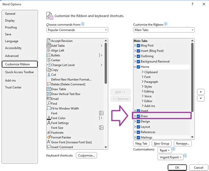The width and height of the screenshot is (209, 171).
Task: Click the Email envelope icon
Action: (x=49, y=98)
